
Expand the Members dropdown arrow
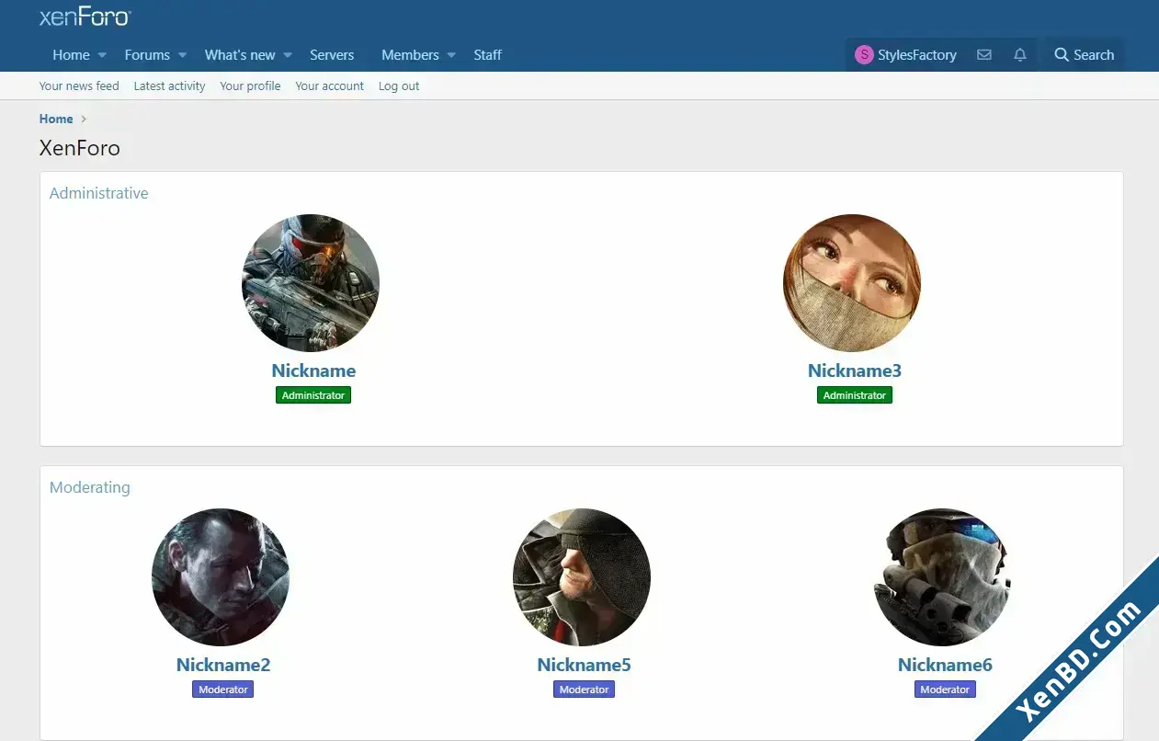tap(451, 55)
